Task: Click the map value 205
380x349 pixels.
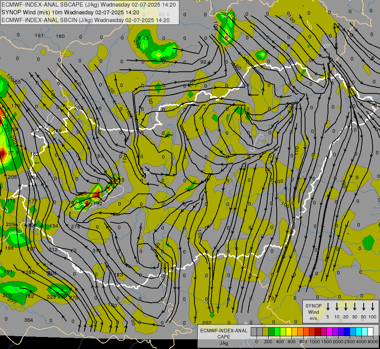Action: (x=7, y=295)
